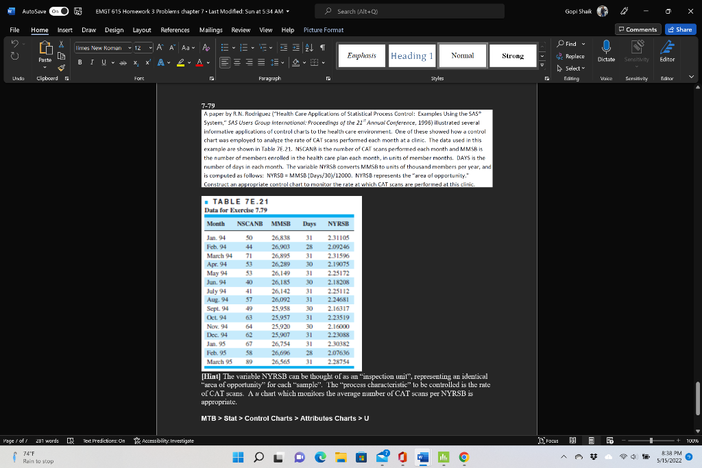Select the Table 7E.21 image
The width and height of the screenshot is (702, 468).
click(x=282, y=284)
